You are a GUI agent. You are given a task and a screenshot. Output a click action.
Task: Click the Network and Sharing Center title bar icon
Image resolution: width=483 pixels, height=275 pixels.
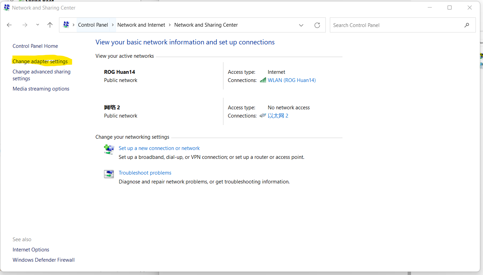pos(7,8)
